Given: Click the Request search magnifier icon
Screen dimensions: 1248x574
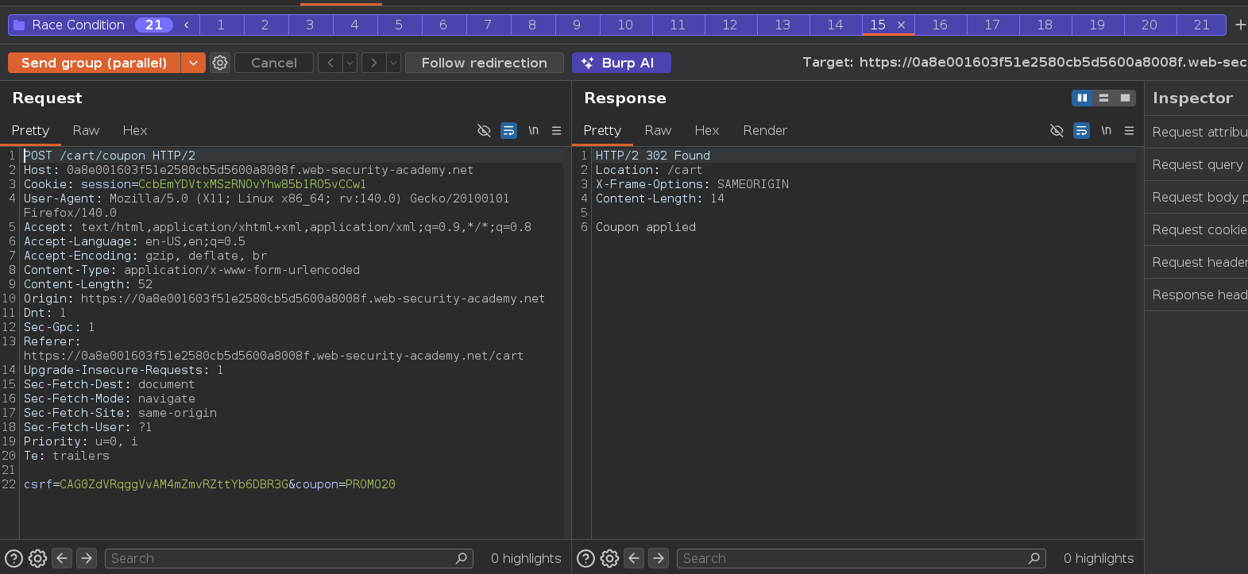Looking at the screenshot, I should pyautogui.click(x=461, y=558).
